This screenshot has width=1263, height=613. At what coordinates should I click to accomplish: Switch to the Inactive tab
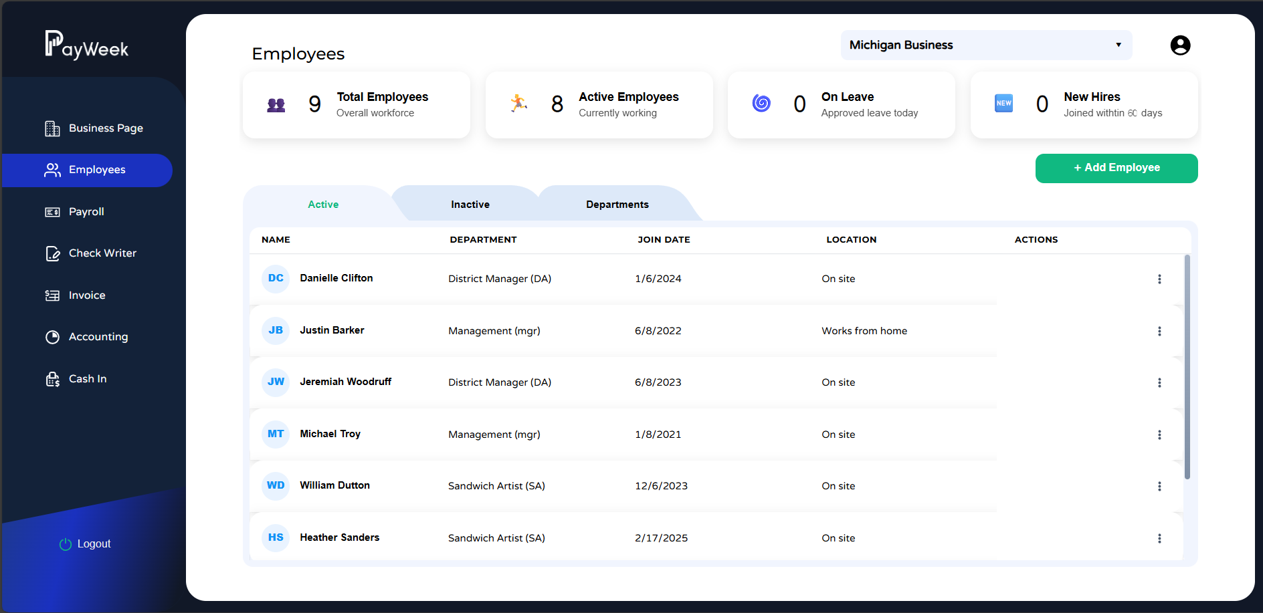click(470, 205)
